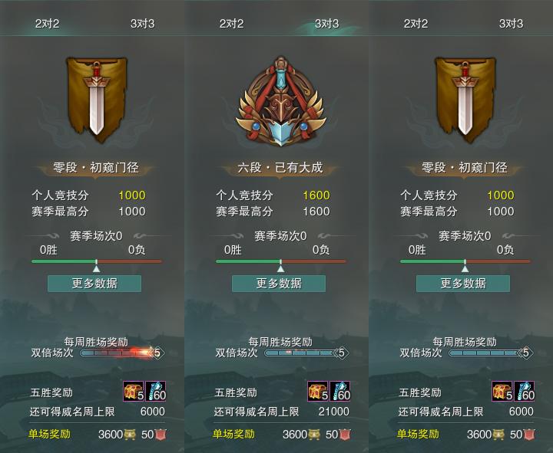Click the sword banner rank badge in left panel
This screenshot has width=553, height=453.
pyautogui.click(x=97, y=100)
